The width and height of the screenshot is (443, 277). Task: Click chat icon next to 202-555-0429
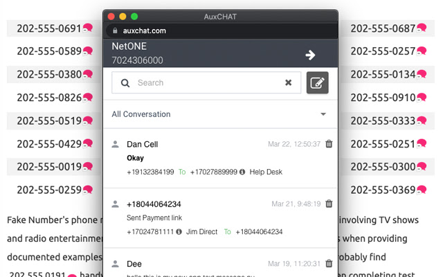click(88, 143)
